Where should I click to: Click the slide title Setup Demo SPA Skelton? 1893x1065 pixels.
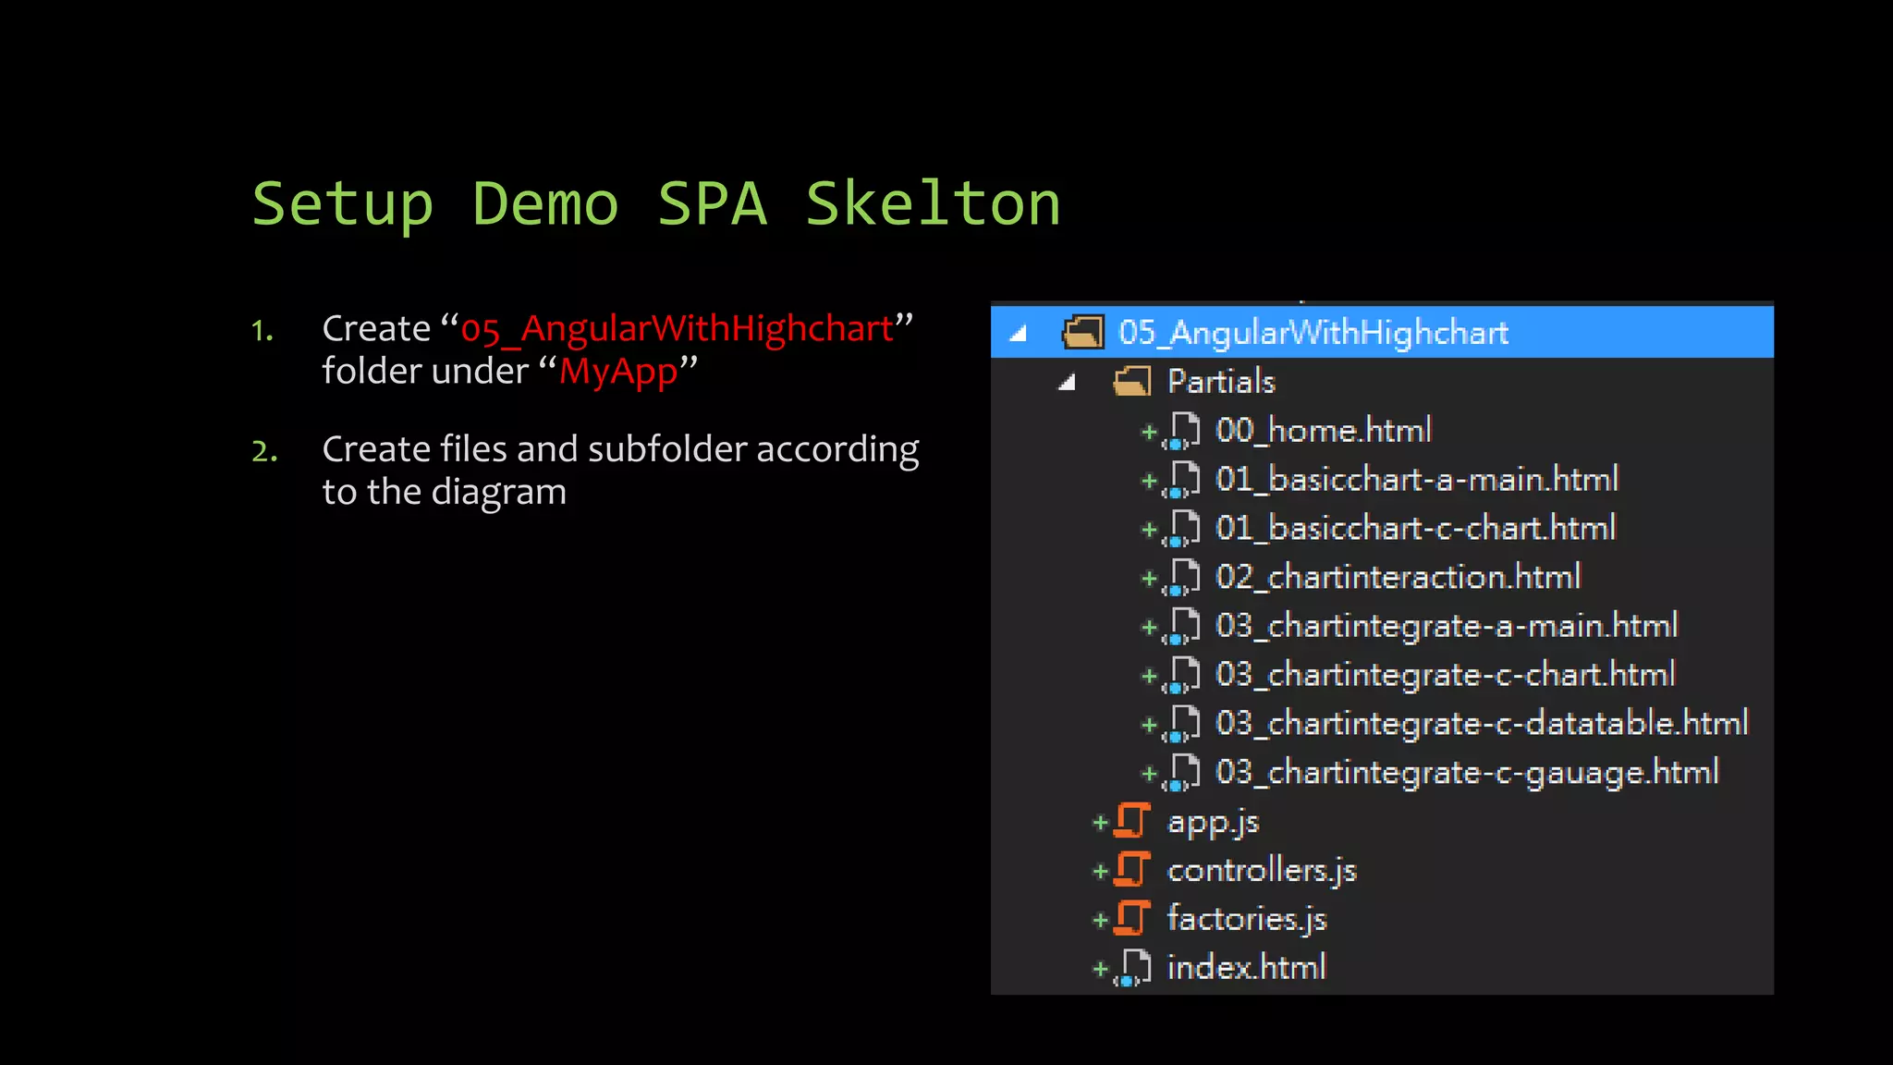pyautogui.click(x=656, y=203)
